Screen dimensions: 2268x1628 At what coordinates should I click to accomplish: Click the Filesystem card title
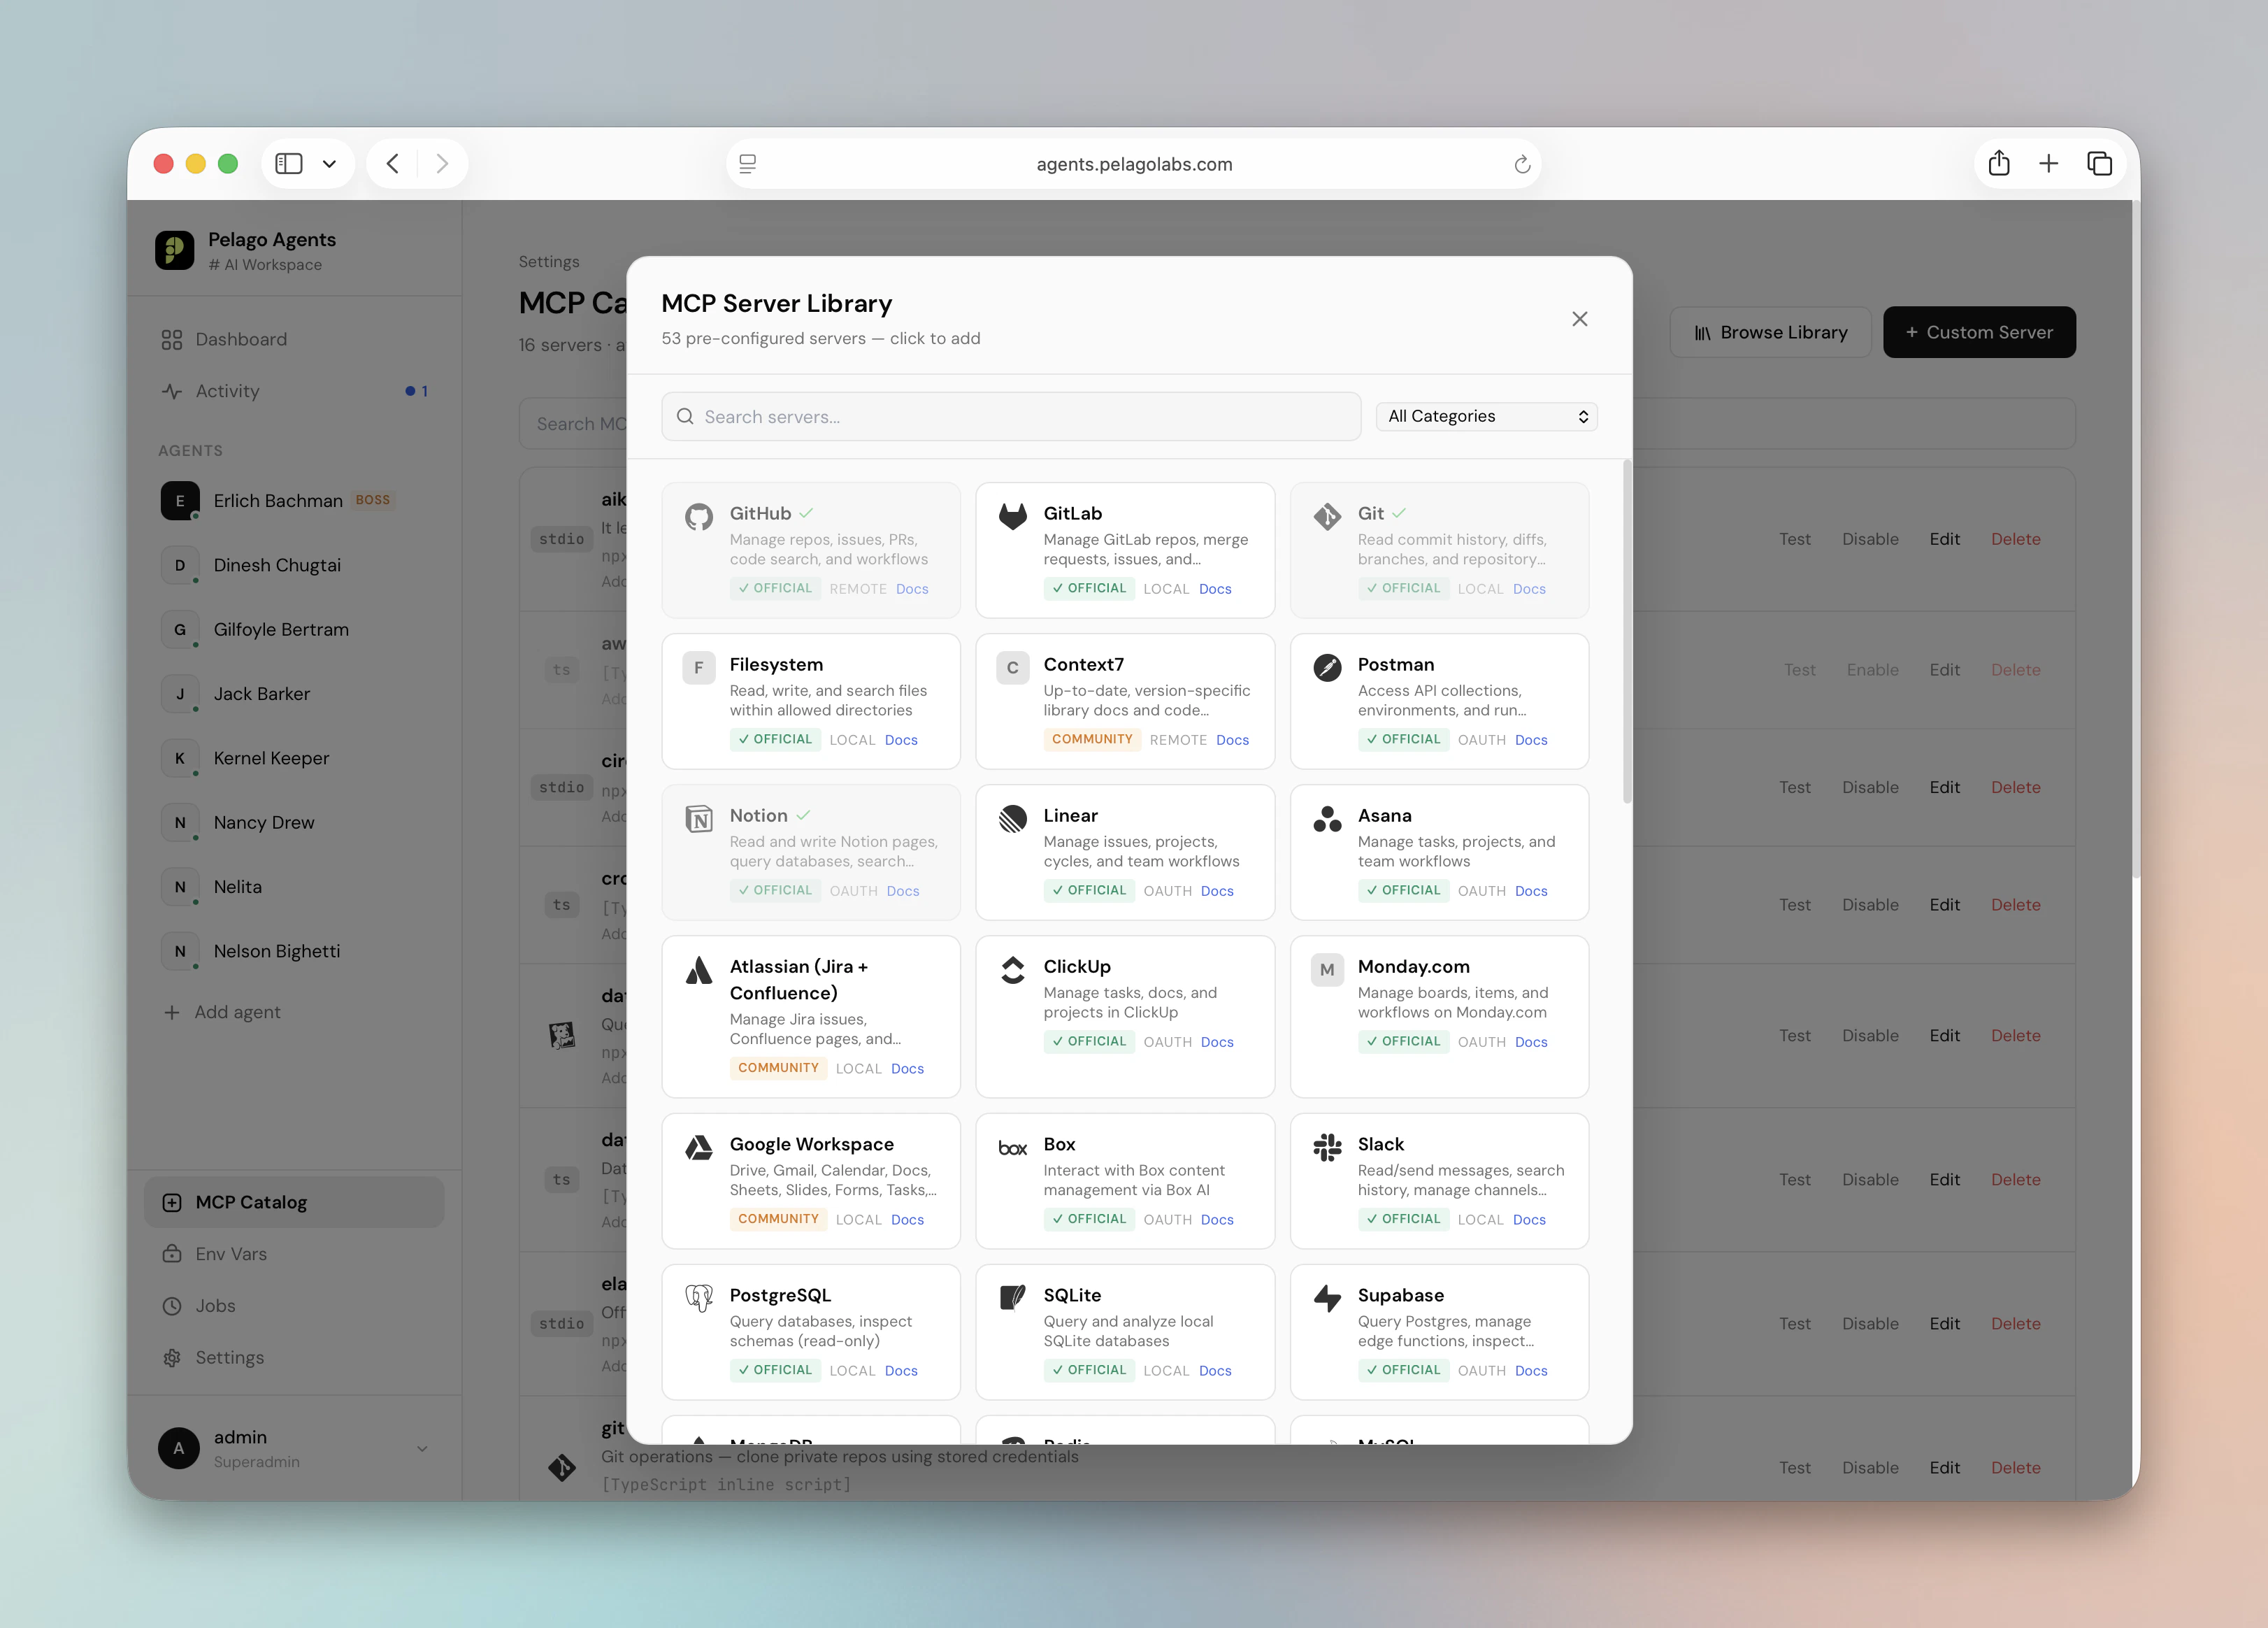776,665
